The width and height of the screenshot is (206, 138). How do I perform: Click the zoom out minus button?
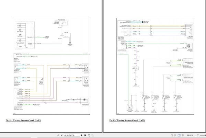(198, 135)
